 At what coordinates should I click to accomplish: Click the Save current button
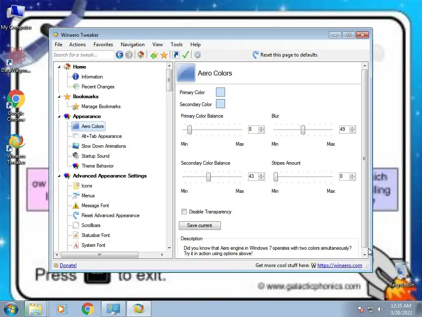(x=200, y=225)
